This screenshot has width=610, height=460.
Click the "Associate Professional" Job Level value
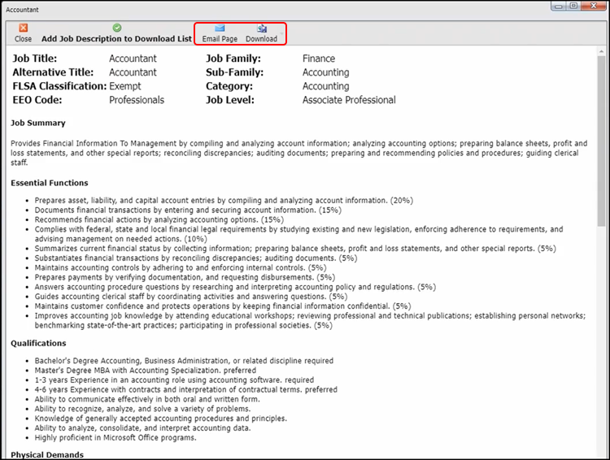point(349,100)
